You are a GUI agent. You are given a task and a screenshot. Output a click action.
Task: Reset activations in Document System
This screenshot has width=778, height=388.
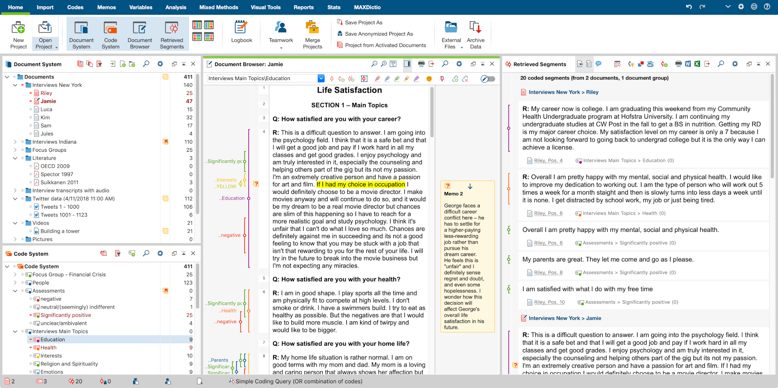80,64
